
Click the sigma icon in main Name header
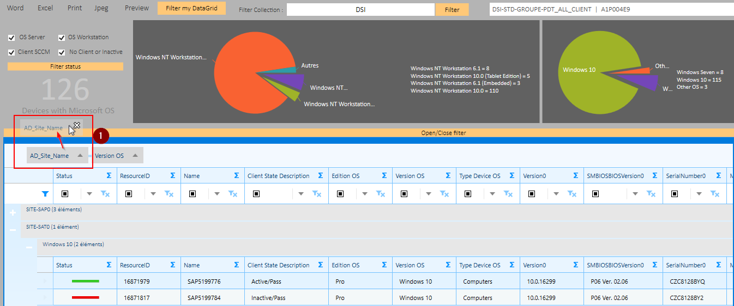237,175
